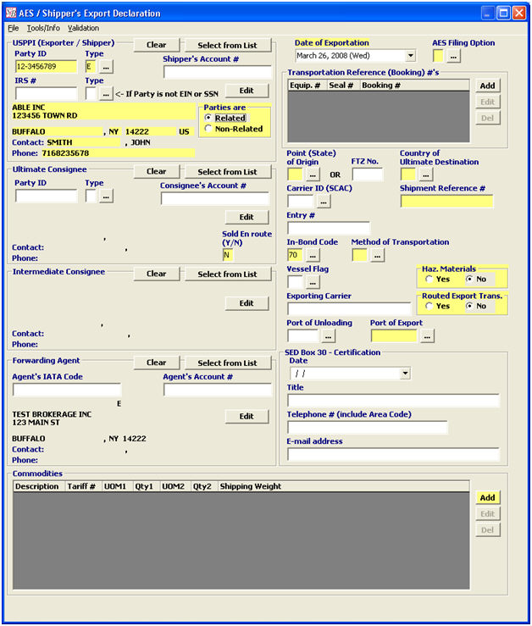This screenshot has height=626, width=532.
Task: Click the Exporting Carrier field
Action: 349,308
